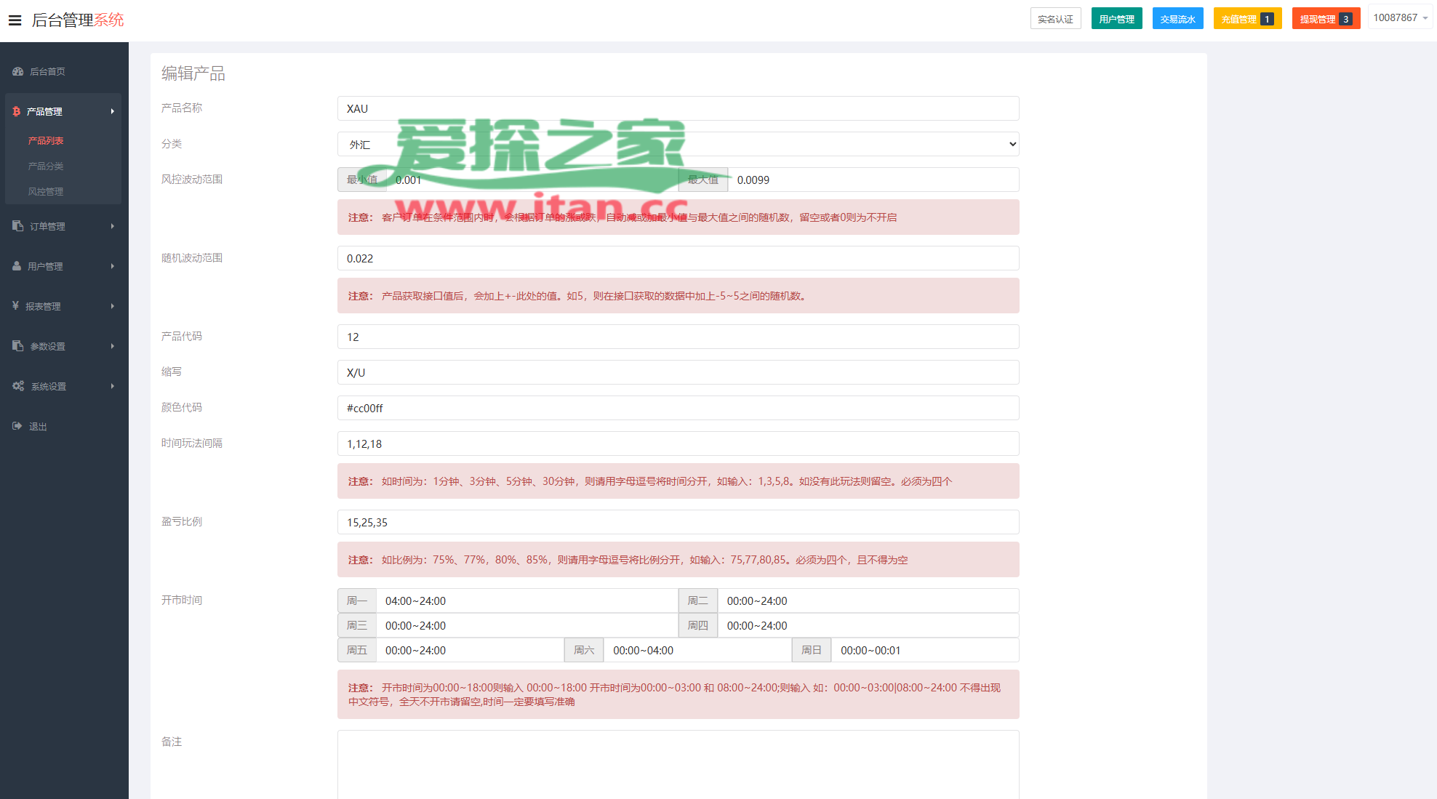The height and width of the screenshot is (799, 1437).
Task: Click the blue 交易流水 button
Action: [x=1177, y=19]
